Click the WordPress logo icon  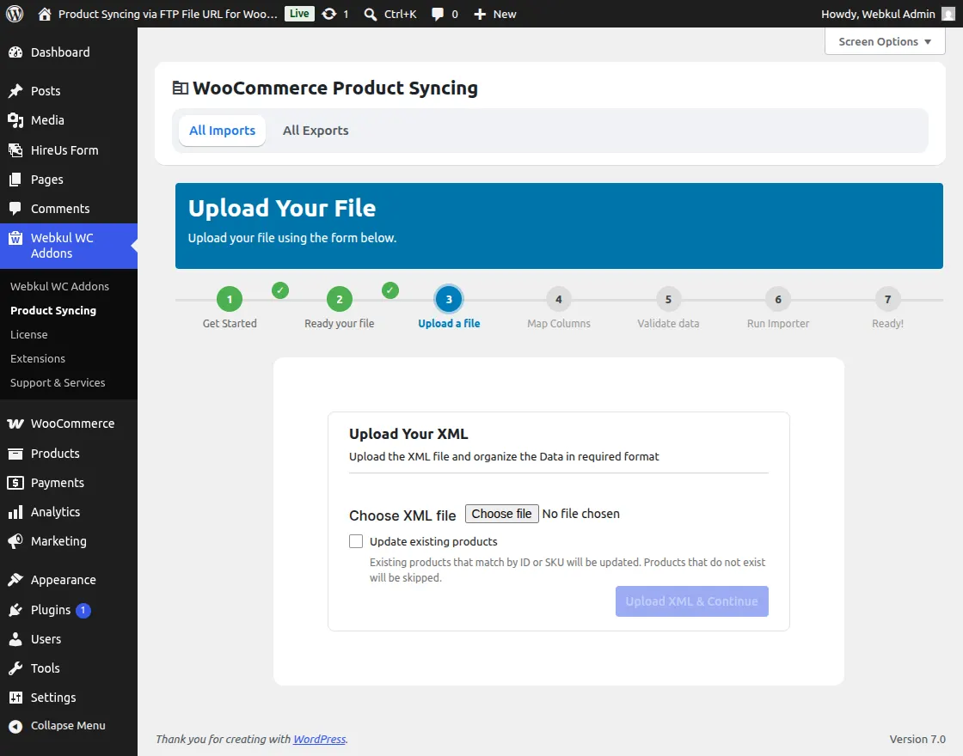pos(15,14)
